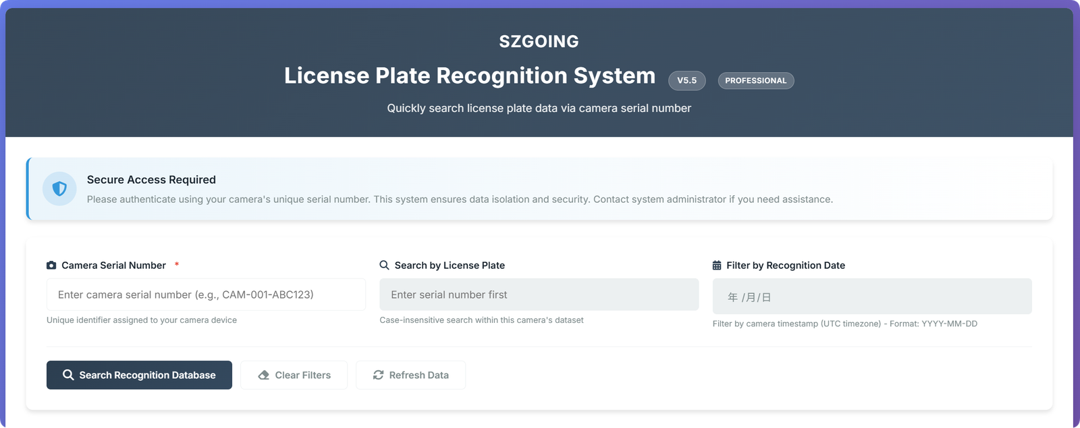Click the shield icon in the security notice
Image resolution: width=1080 pixels, height=428 pixels.
click(x=59, y=189)
